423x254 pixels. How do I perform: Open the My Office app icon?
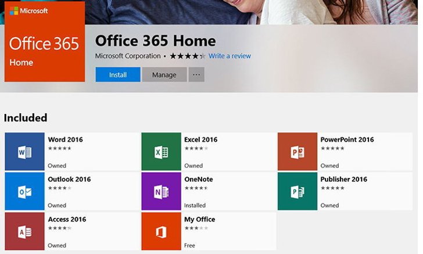(161, 231)
